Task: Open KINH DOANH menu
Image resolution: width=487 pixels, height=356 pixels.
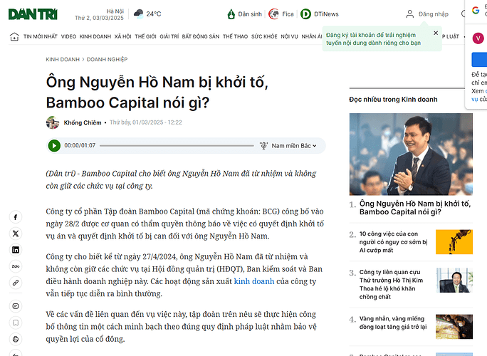Action: click(x=95, y=36)
